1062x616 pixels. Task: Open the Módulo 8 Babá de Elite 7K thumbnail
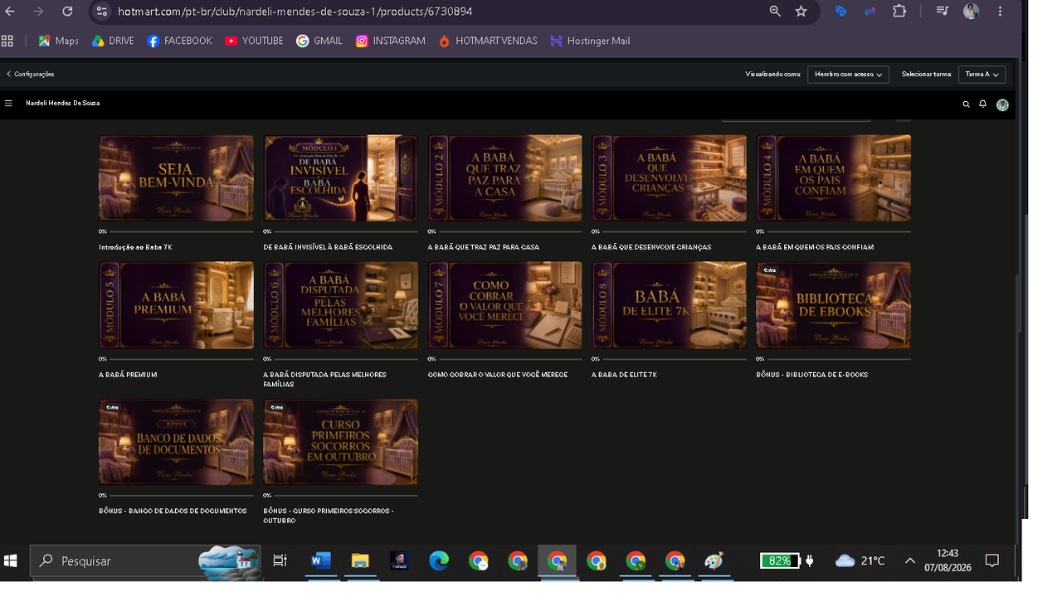pyautogui.click(x=669, y=305)
